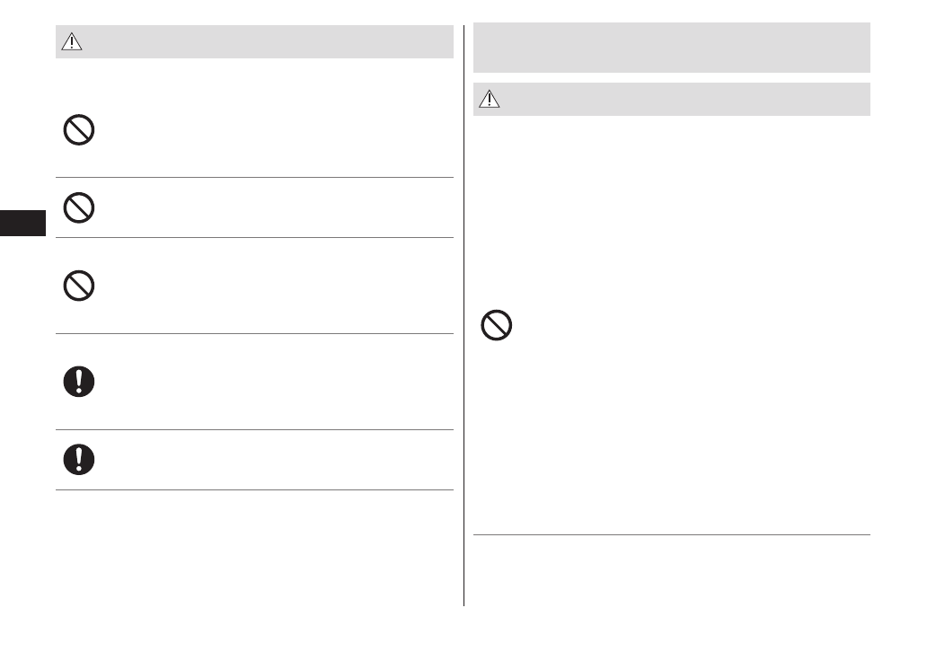Click the vertical divider between the two columns

[x=463, y=314]
